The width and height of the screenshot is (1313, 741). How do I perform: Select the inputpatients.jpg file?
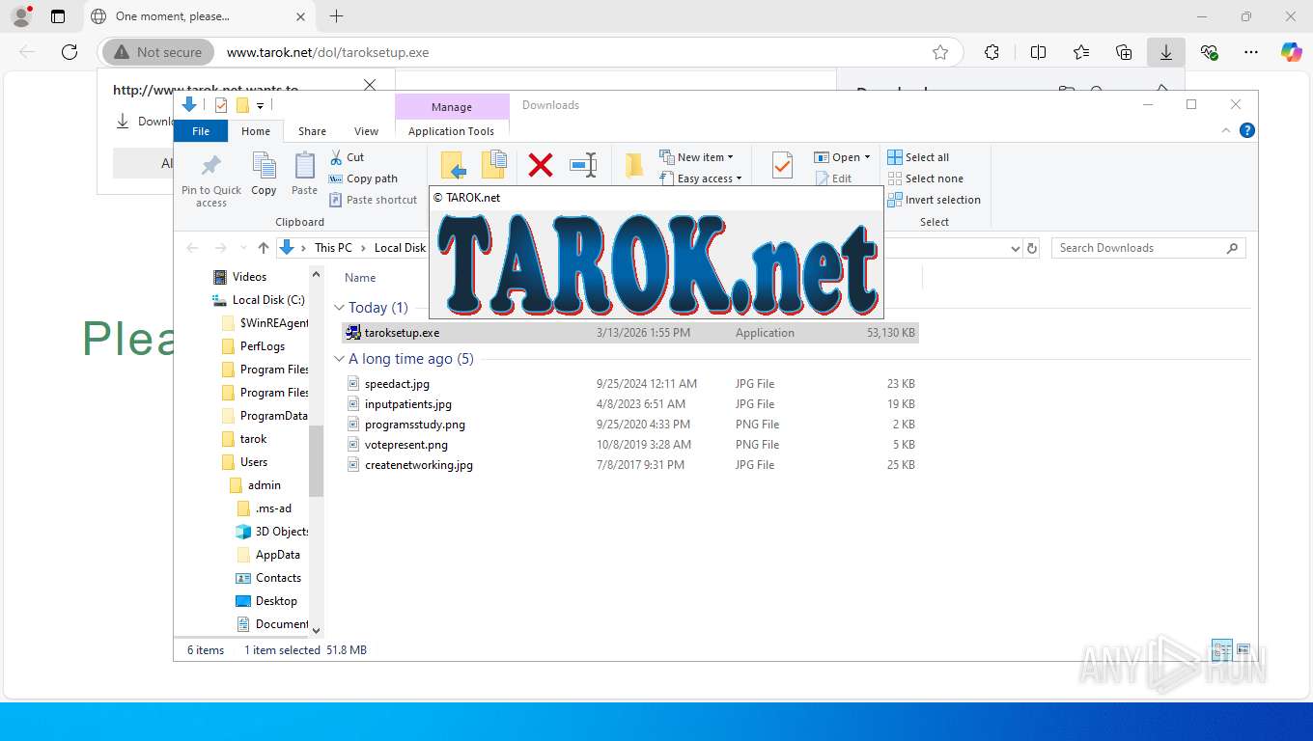629,404
